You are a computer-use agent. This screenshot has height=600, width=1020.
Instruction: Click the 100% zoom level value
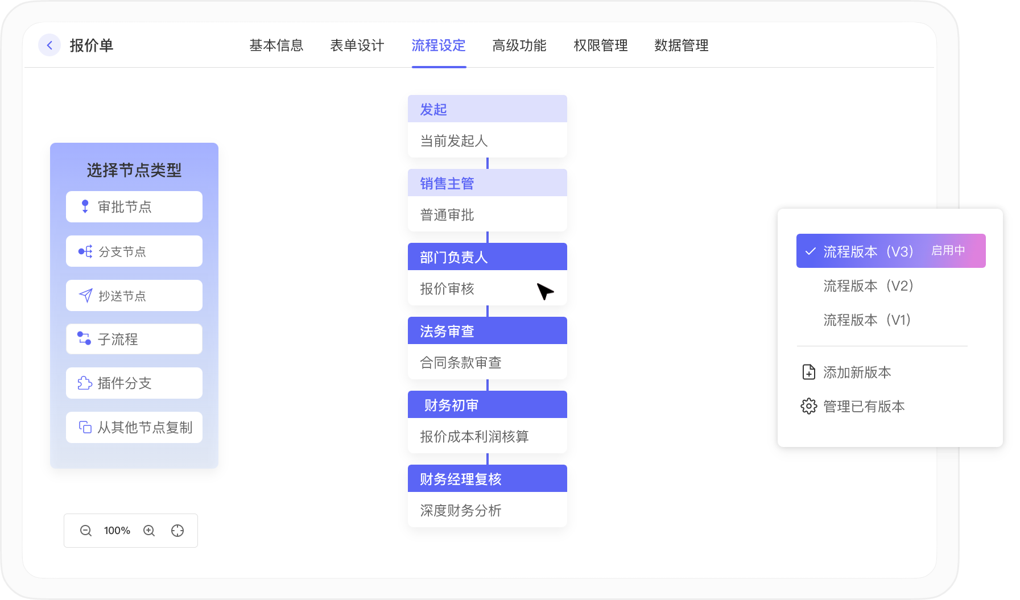pyautogui.click(x=117, y=531)
